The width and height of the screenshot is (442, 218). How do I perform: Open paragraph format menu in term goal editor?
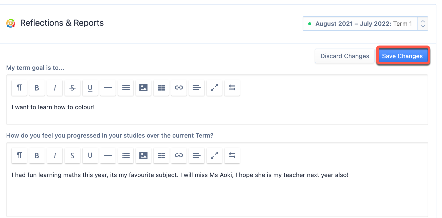(19, 88)
